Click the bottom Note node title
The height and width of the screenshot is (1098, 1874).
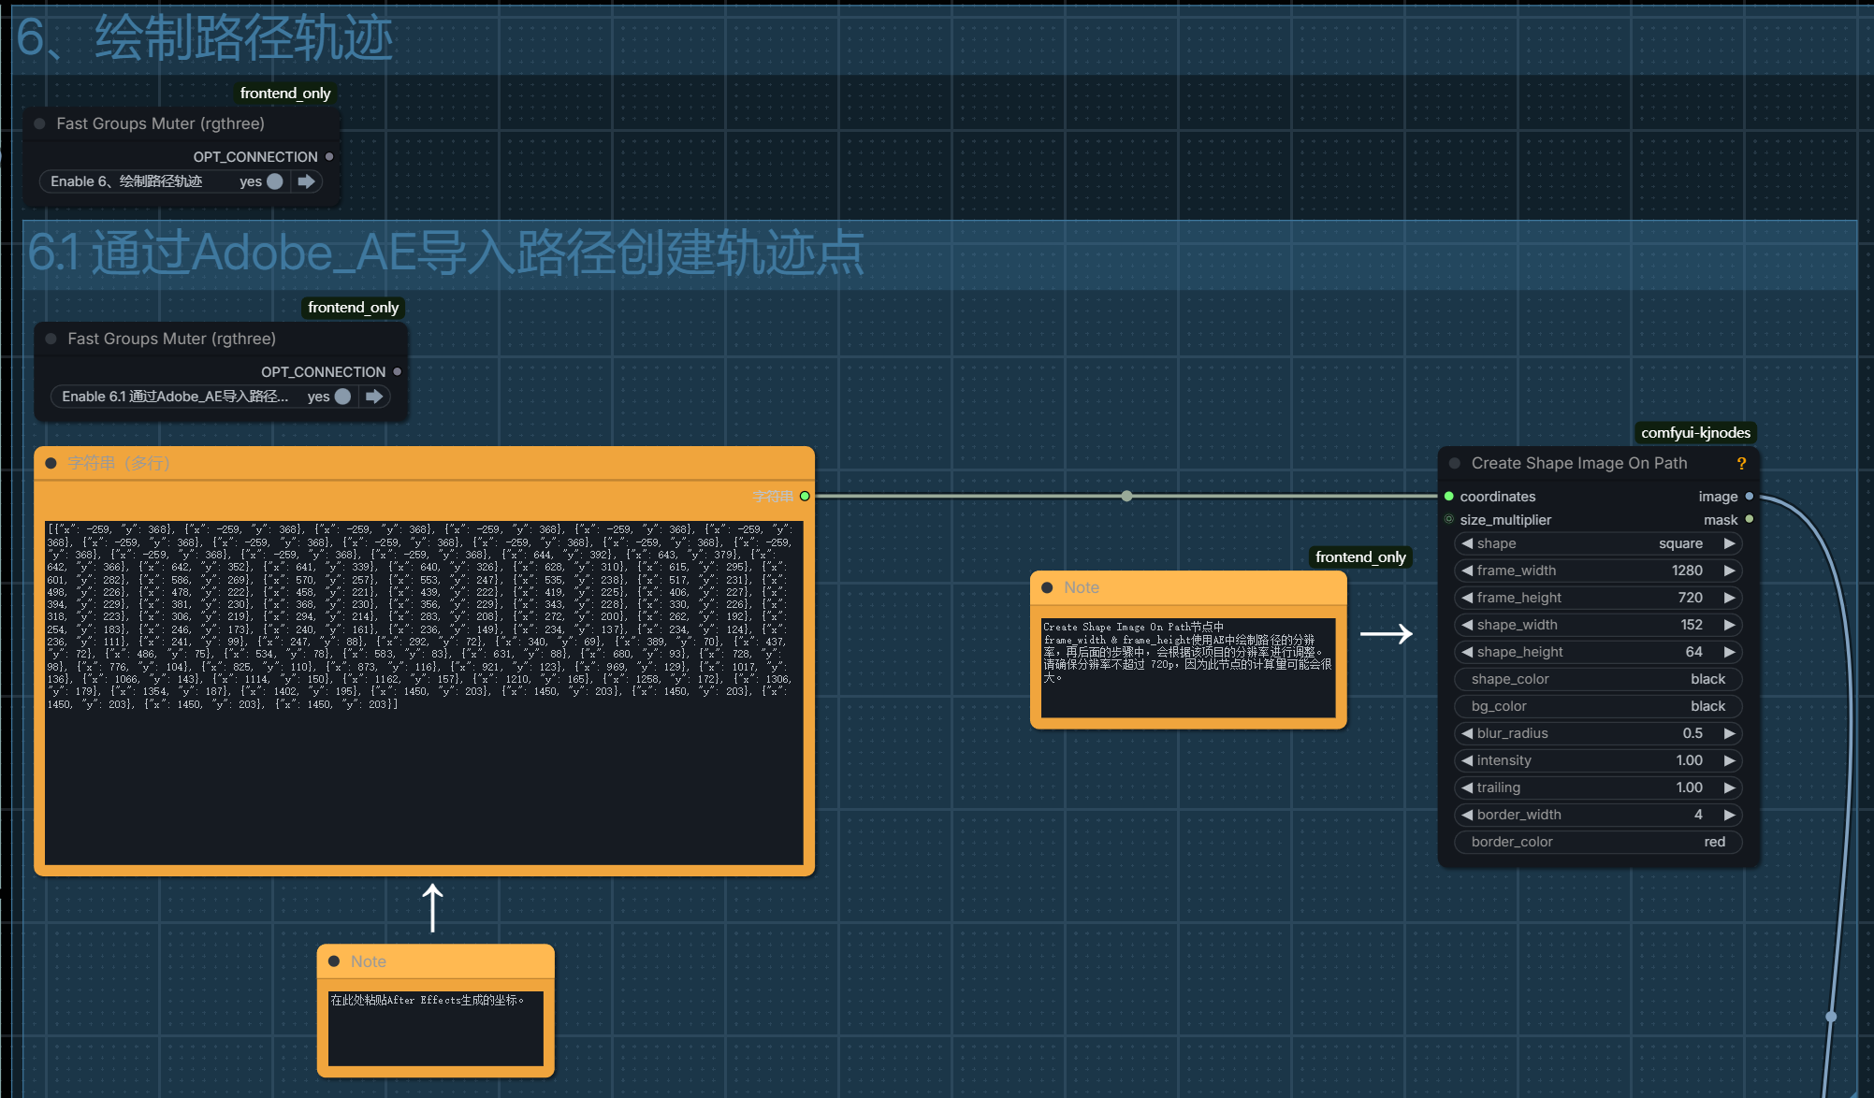pos(369,961)
